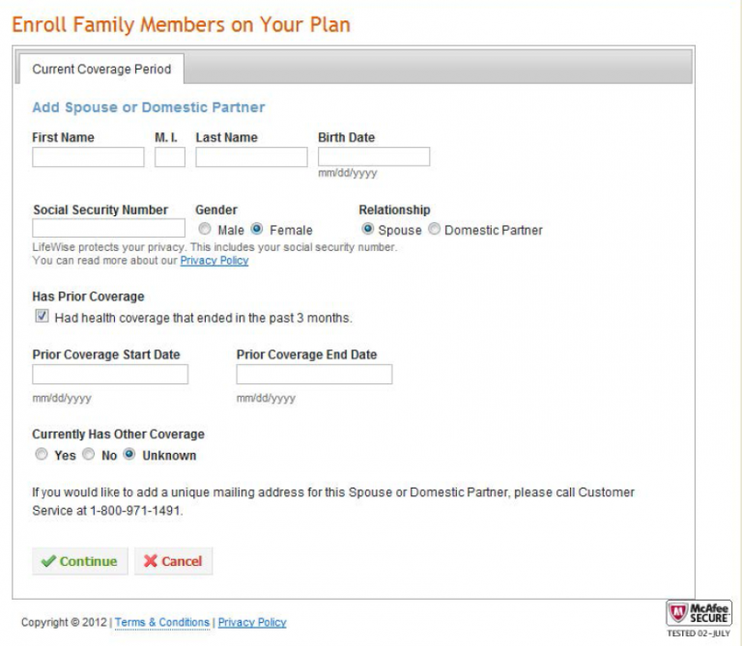The image size is (742, 646).
Task: Open the Privacy Policy link under SSN
Action: click(x=214, y=261)
